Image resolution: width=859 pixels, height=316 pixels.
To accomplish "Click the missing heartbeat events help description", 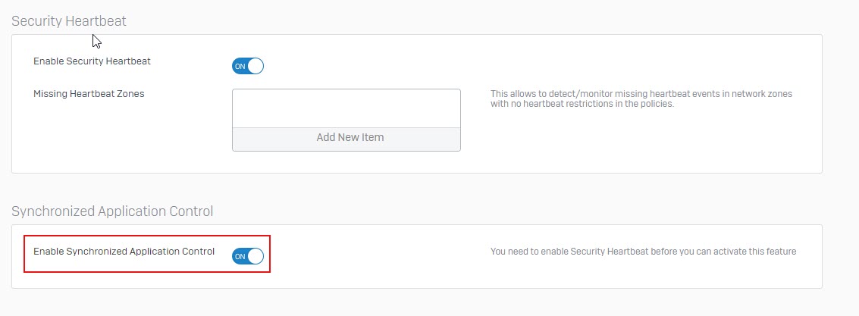I will pos(641,99).
